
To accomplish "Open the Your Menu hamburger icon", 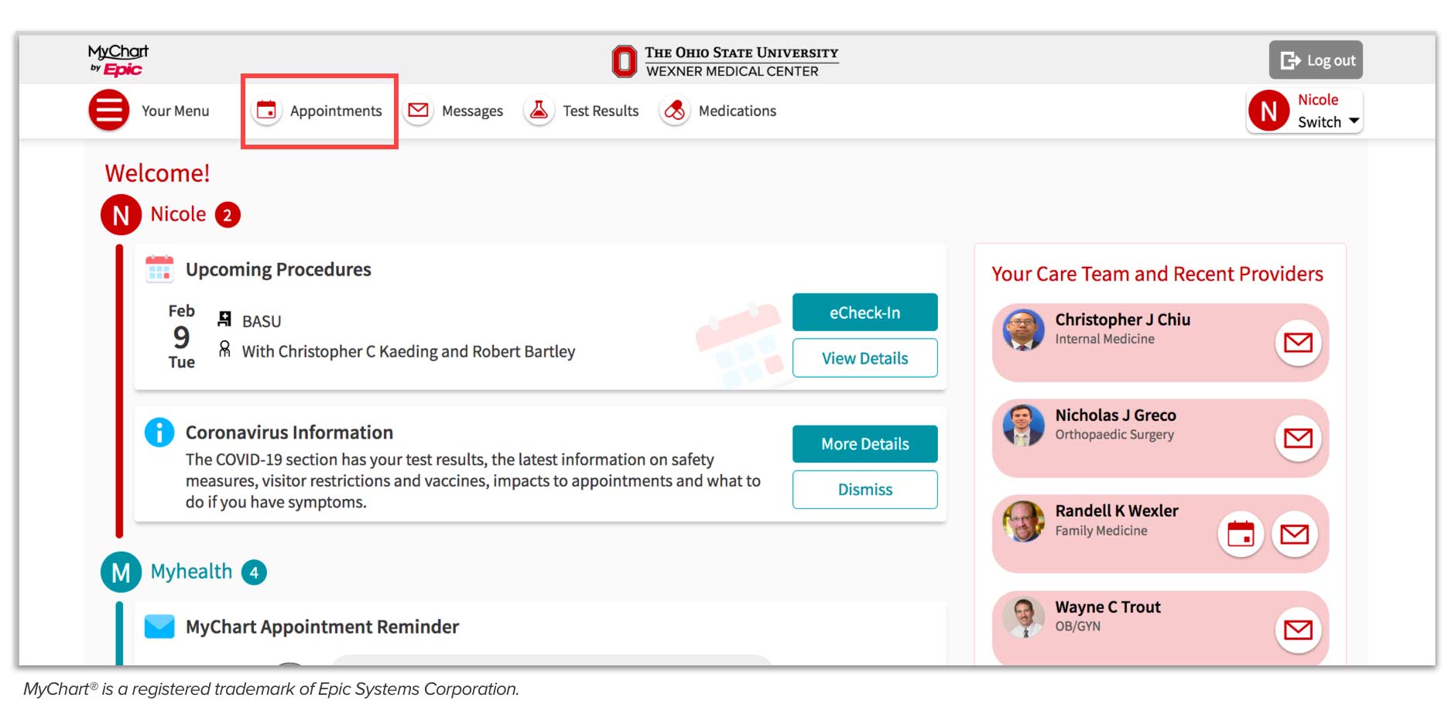I will [109, 111].
